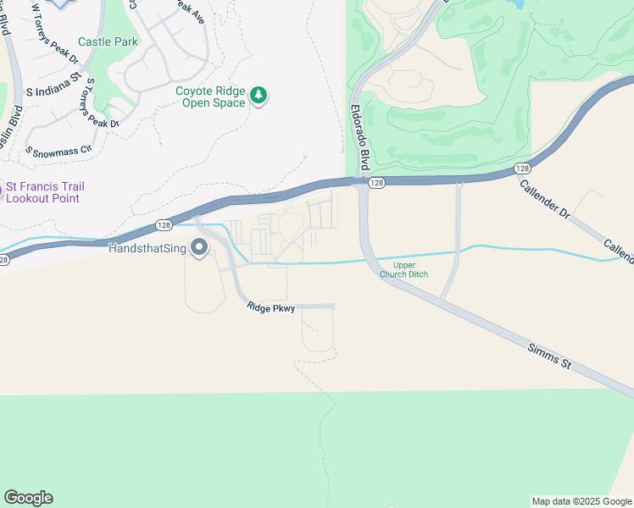Viewport: 634px width, 508px height.
Task: Click the 128 shield above HandsthatSing
Action: pyautogui.click(x=164, y=225)
